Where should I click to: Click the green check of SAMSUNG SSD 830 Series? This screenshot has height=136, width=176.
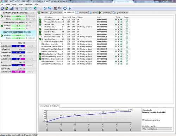point(2,26)
